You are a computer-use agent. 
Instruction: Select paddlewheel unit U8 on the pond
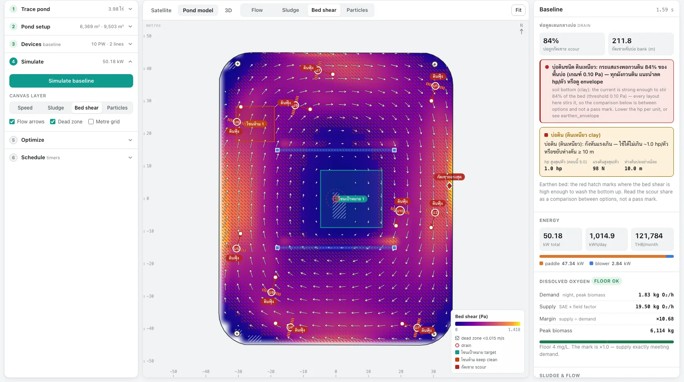tap(271, 292)
